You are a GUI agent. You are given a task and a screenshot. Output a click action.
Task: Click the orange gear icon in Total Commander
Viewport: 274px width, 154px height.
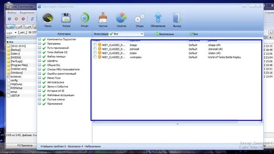[16, 19]
